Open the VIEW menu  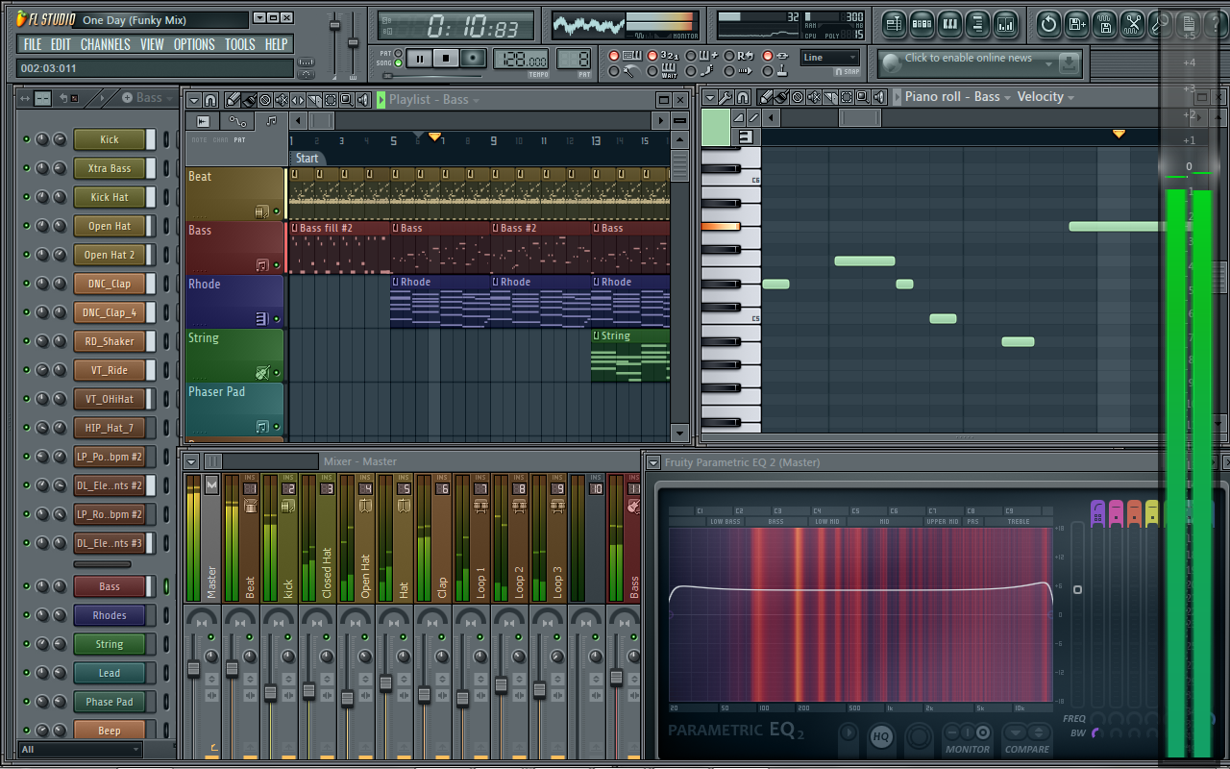coord(152,44)
